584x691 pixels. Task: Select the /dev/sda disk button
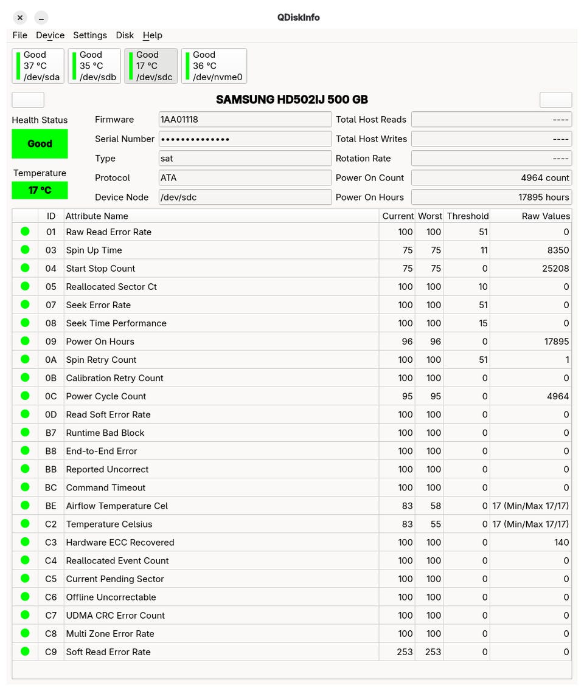pos(38,66)
